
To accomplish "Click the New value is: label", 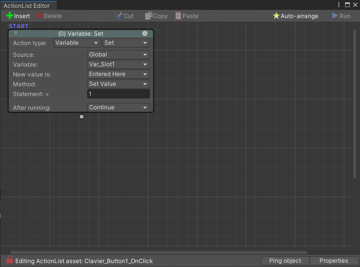I will [x=32, y=74].
